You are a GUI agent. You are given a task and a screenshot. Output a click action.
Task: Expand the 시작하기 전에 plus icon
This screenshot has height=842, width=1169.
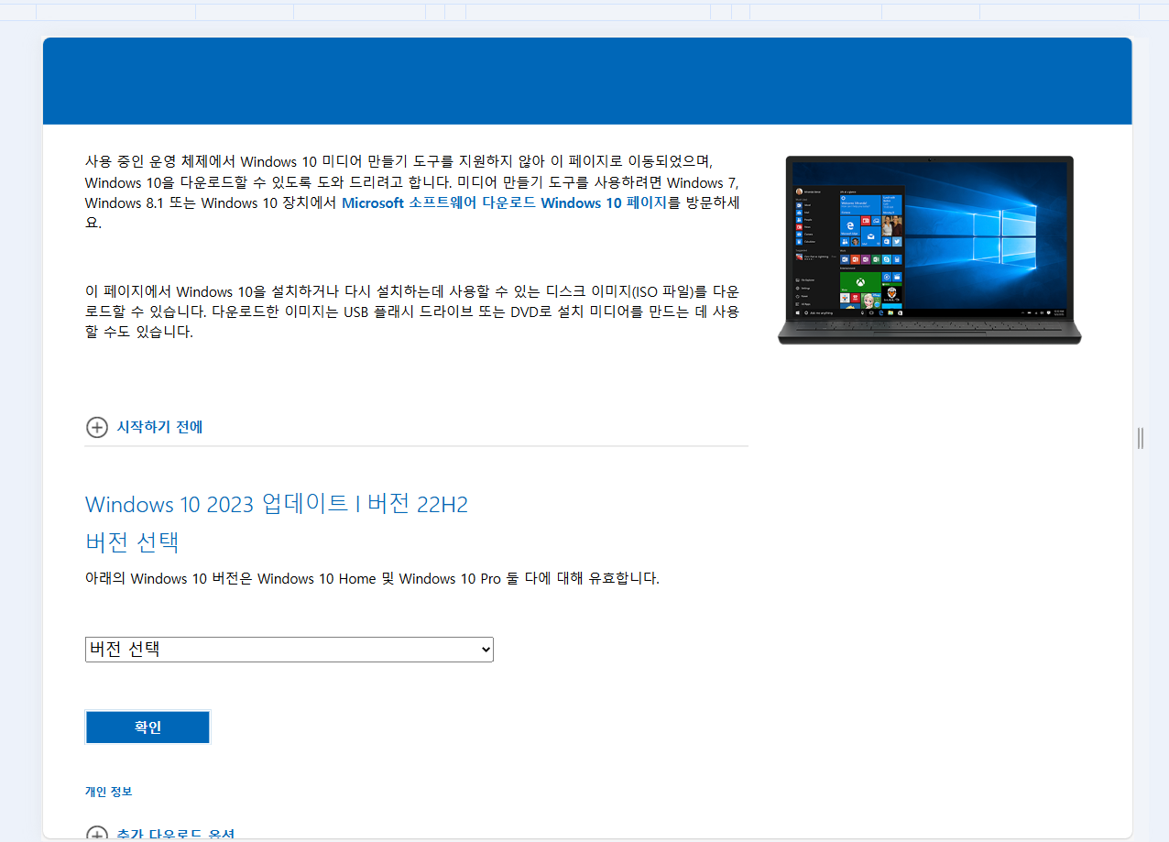pos(96,427)
